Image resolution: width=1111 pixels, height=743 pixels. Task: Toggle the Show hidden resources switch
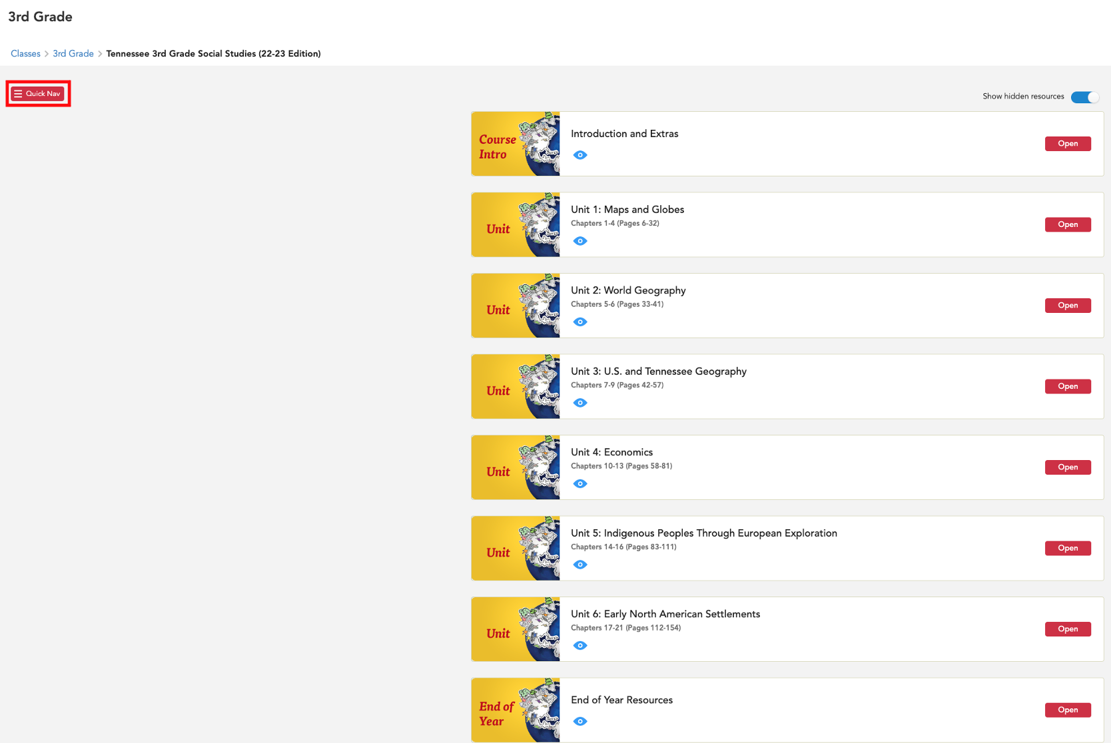point(1085,97)
